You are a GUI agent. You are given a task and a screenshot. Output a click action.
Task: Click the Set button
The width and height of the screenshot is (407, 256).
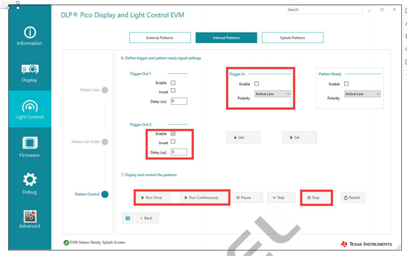coord(300,137)
